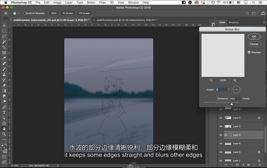Click the Home icon in options bar
The width and height of the screenshot is (267, 168).
tap(6, 13)
